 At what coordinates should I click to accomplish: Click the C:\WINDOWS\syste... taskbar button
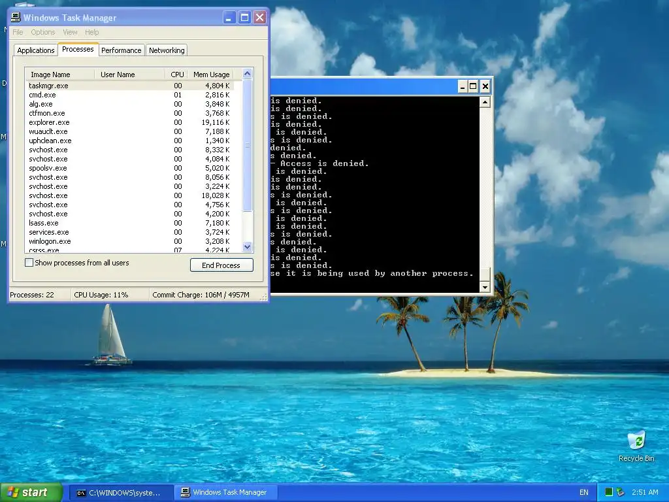coord(120,493)
